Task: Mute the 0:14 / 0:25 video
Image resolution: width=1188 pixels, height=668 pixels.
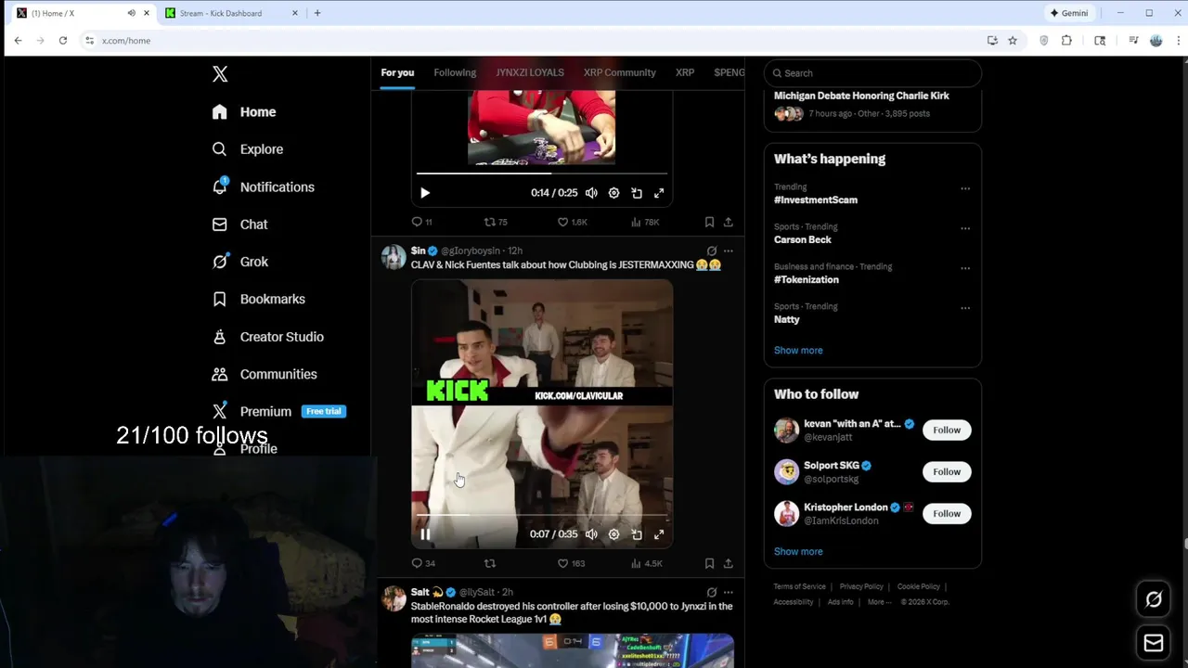Action: click(591, 193)
